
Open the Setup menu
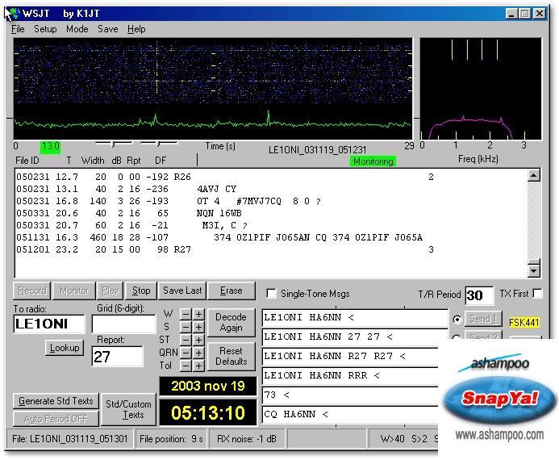point(45,29)
